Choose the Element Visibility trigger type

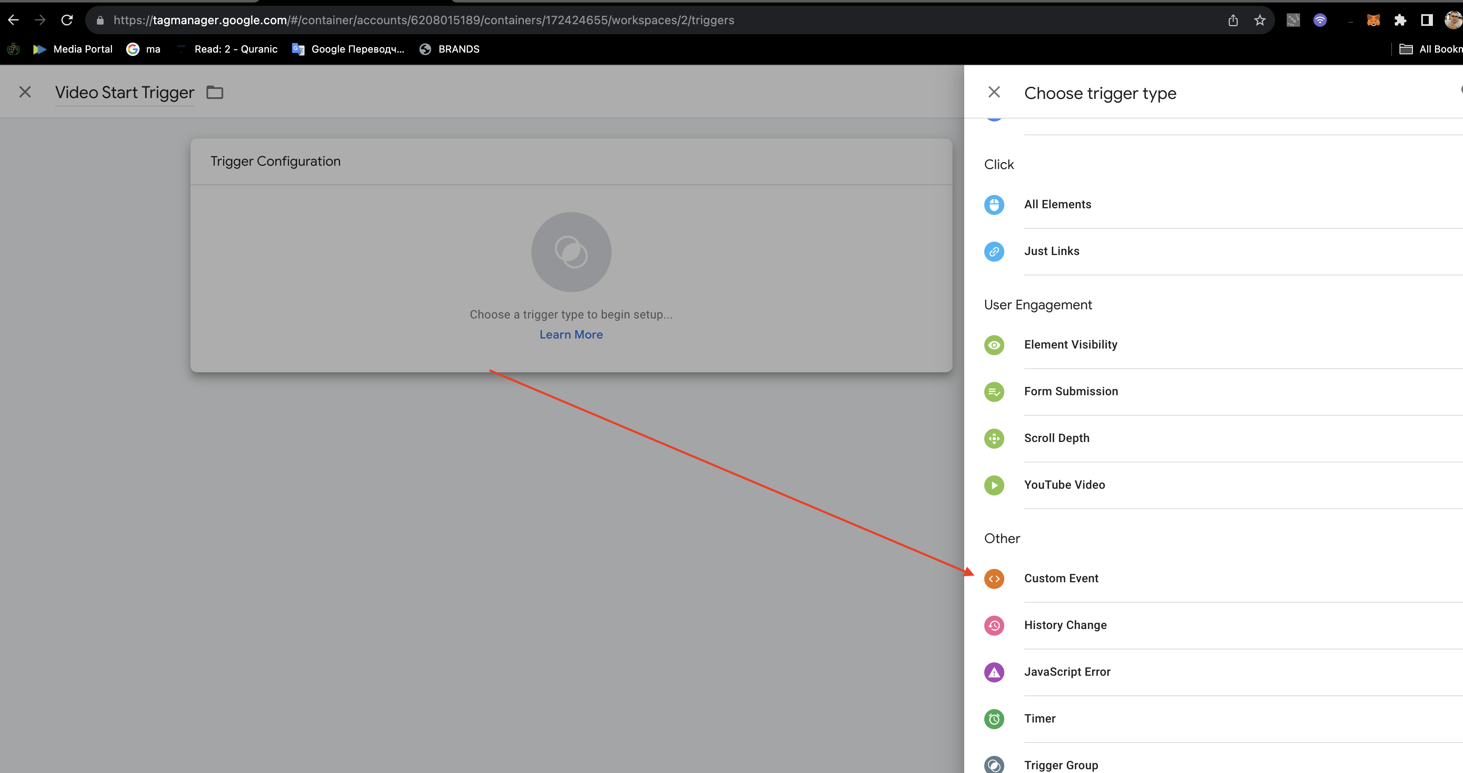1223,345
